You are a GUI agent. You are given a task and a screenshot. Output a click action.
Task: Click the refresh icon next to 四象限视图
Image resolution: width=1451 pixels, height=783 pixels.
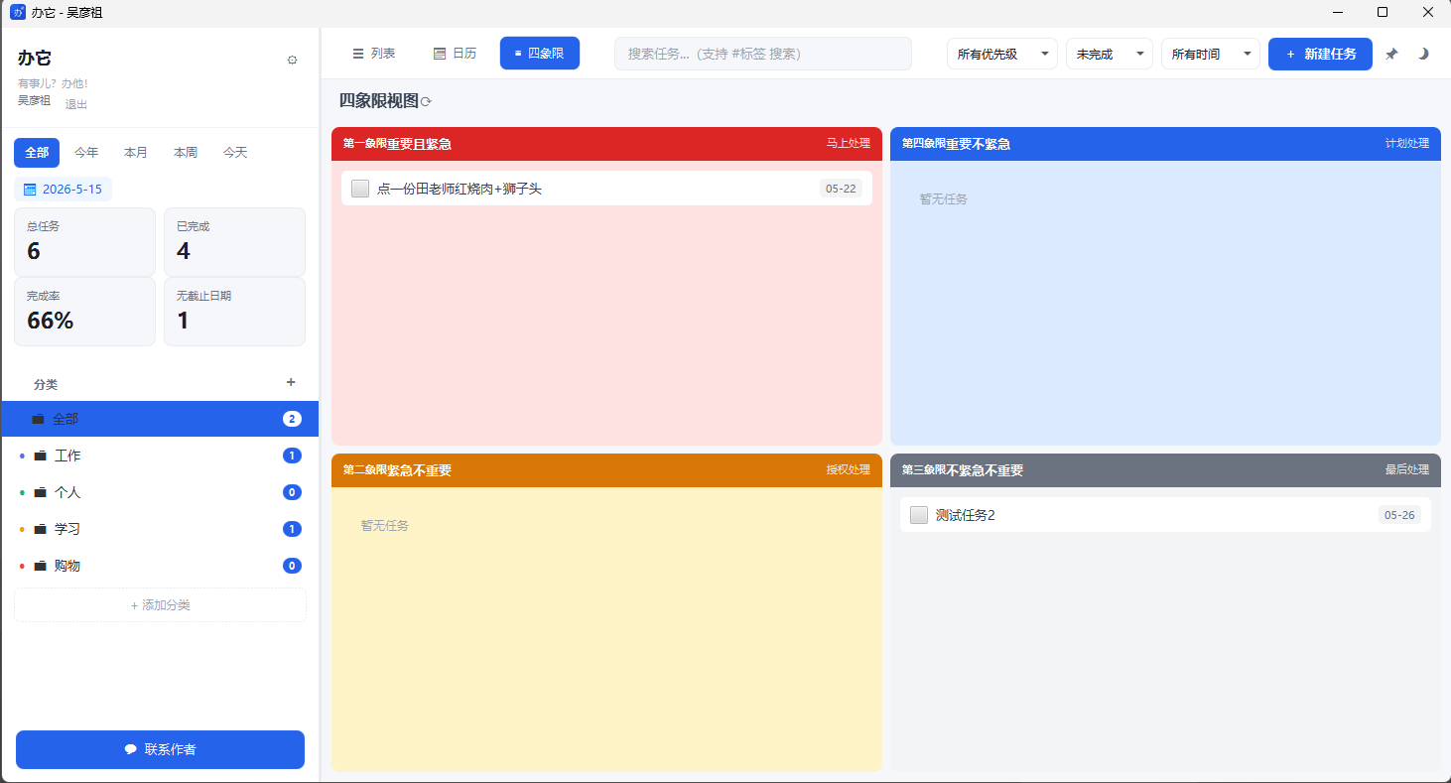(x=427, y=101)
